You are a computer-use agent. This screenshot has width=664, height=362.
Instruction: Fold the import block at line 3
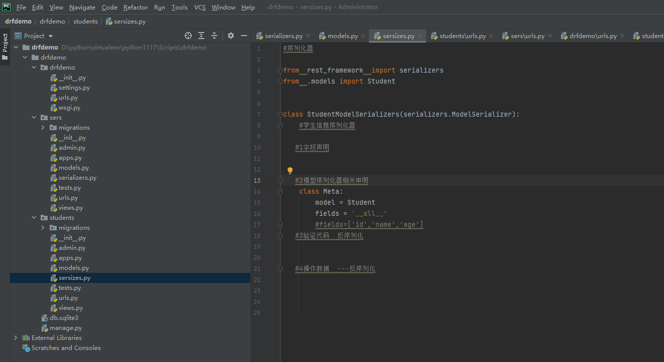click(280, 70)
